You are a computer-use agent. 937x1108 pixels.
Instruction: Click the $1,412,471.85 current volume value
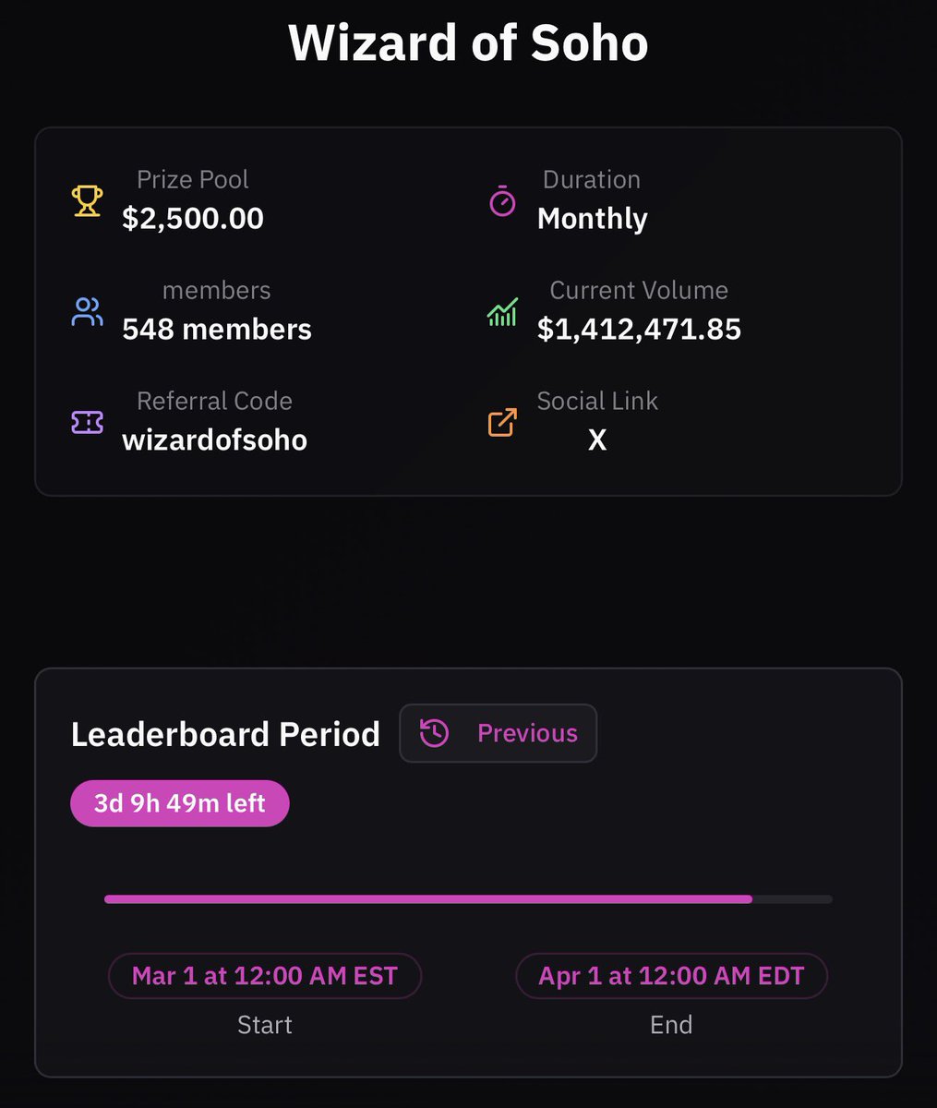coord(639,330)
